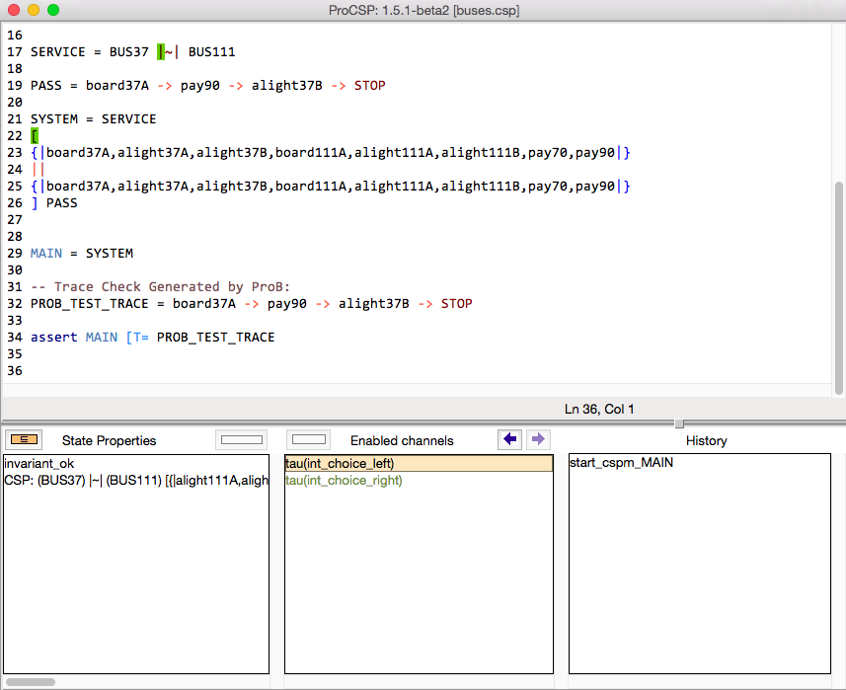The image size is (846, 690).
Task: Close the ProCSP window with red button
Action: pos(13,10)
